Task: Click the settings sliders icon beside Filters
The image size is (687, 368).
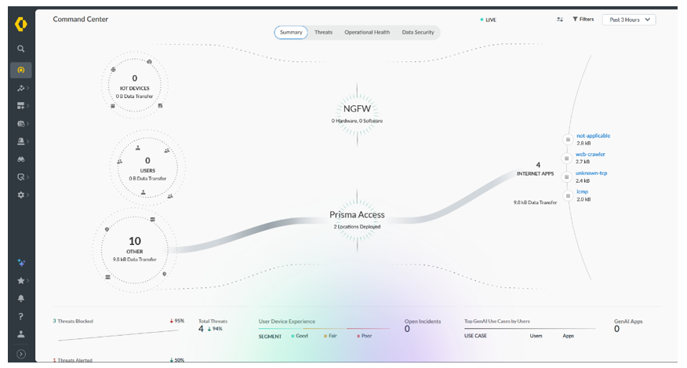Action: [x=560, y=20]
